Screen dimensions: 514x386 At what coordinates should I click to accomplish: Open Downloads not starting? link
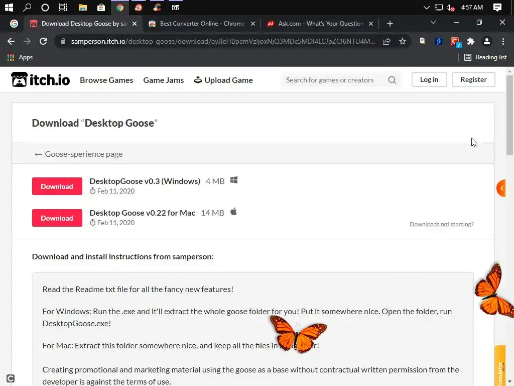(442, 224)
